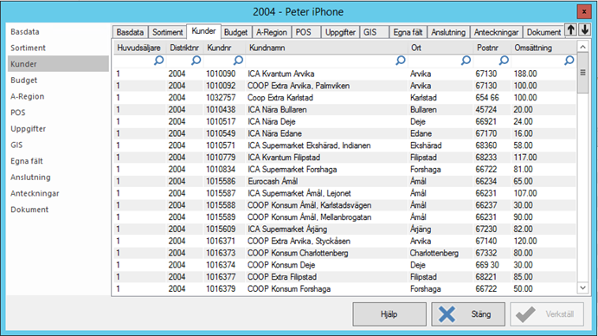
Task: Click the search icon under Ort column
Action: click(x=466, y=61)
